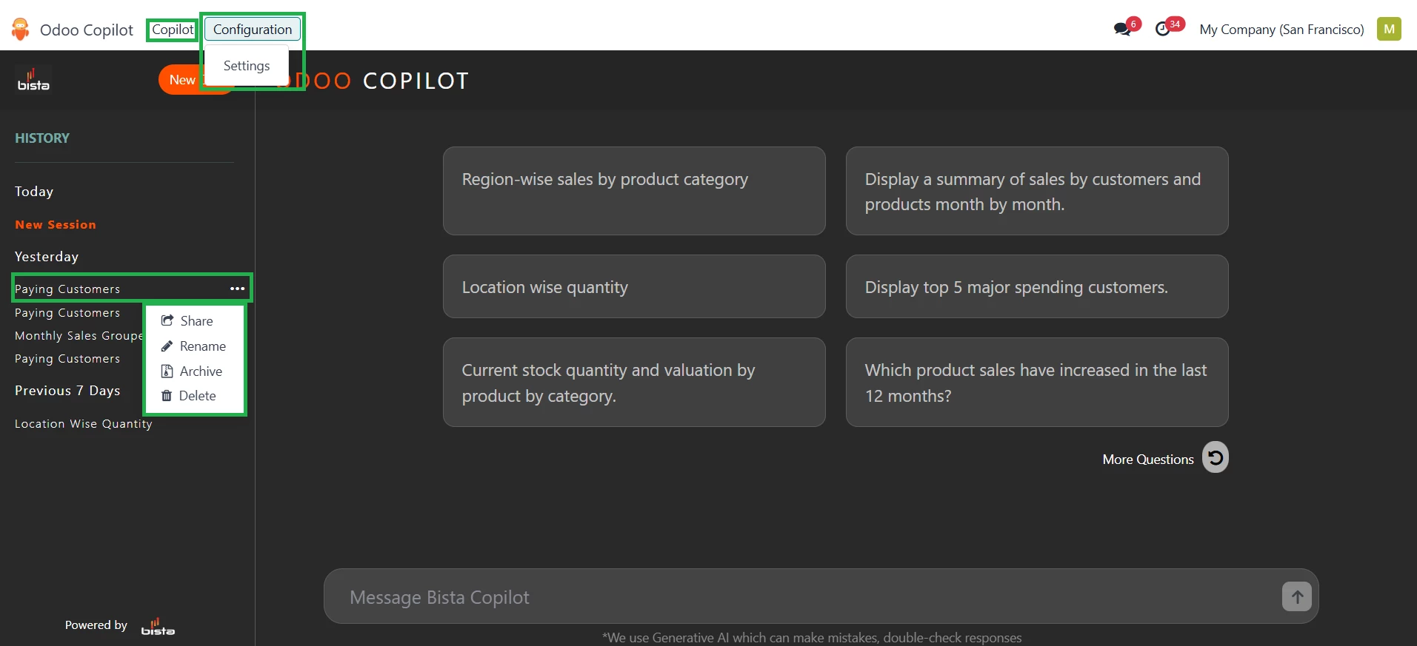This screenshot has width=1417, height=646.
Task: Click the user avatar M icon
Action: 1389,29
